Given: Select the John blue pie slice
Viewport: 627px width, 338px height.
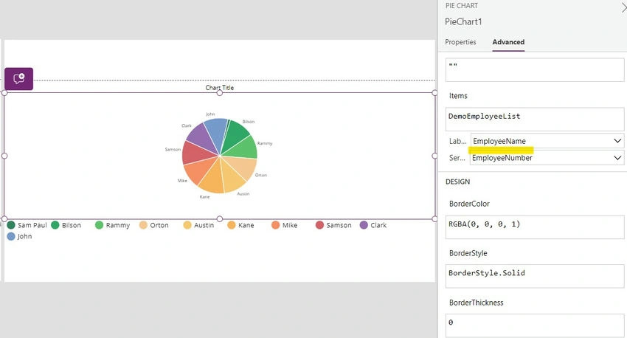Looking at the screenshot, I should click(216, 132).
